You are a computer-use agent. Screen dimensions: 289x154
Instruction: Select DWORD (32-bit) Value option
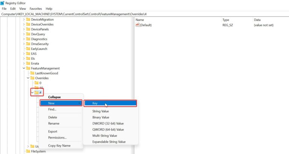(108, 123)
